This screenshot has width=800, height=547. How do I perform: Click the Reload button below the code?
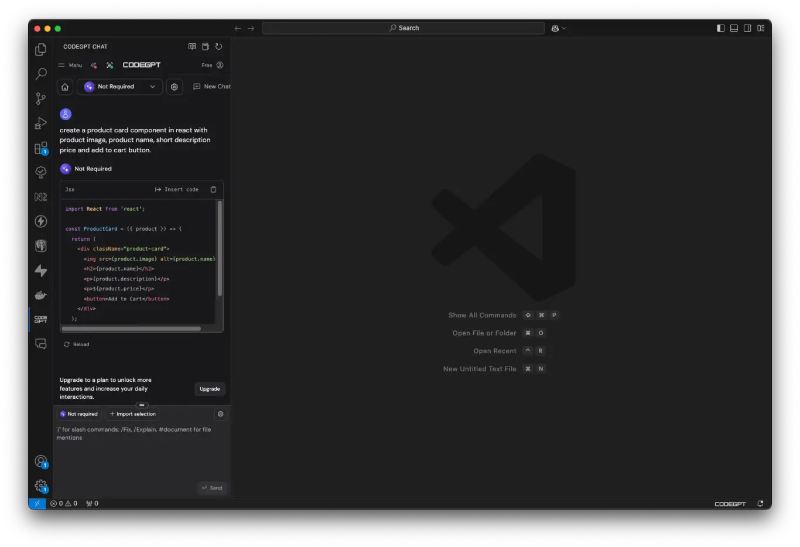[x=76, y=344]
